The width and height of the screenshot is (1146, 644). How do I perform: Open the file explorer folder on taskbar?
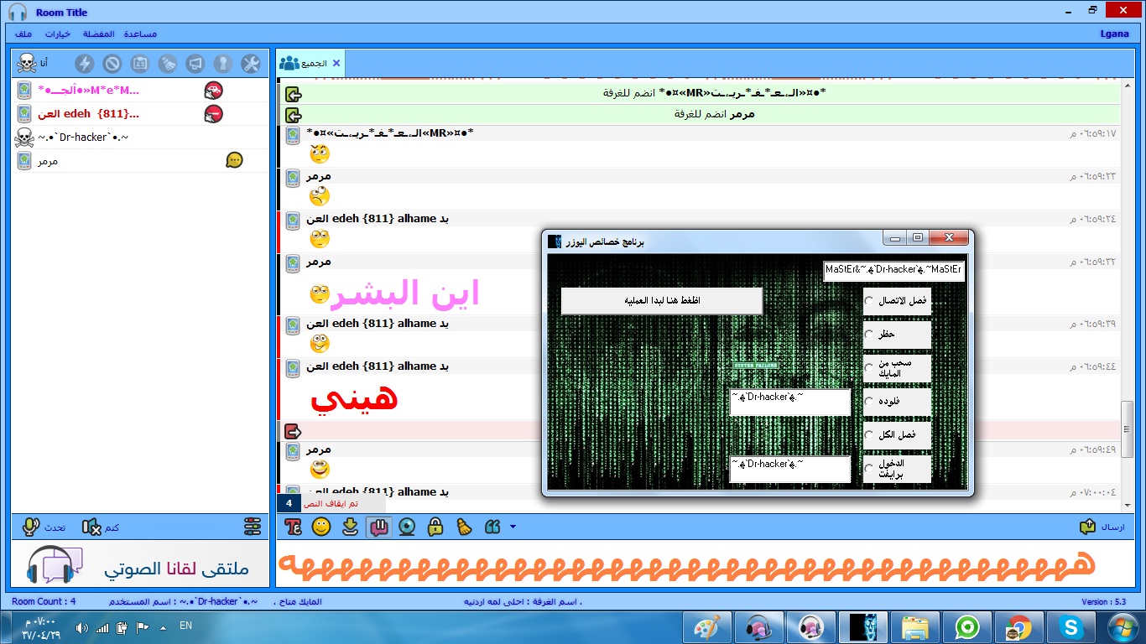point(915,627)
